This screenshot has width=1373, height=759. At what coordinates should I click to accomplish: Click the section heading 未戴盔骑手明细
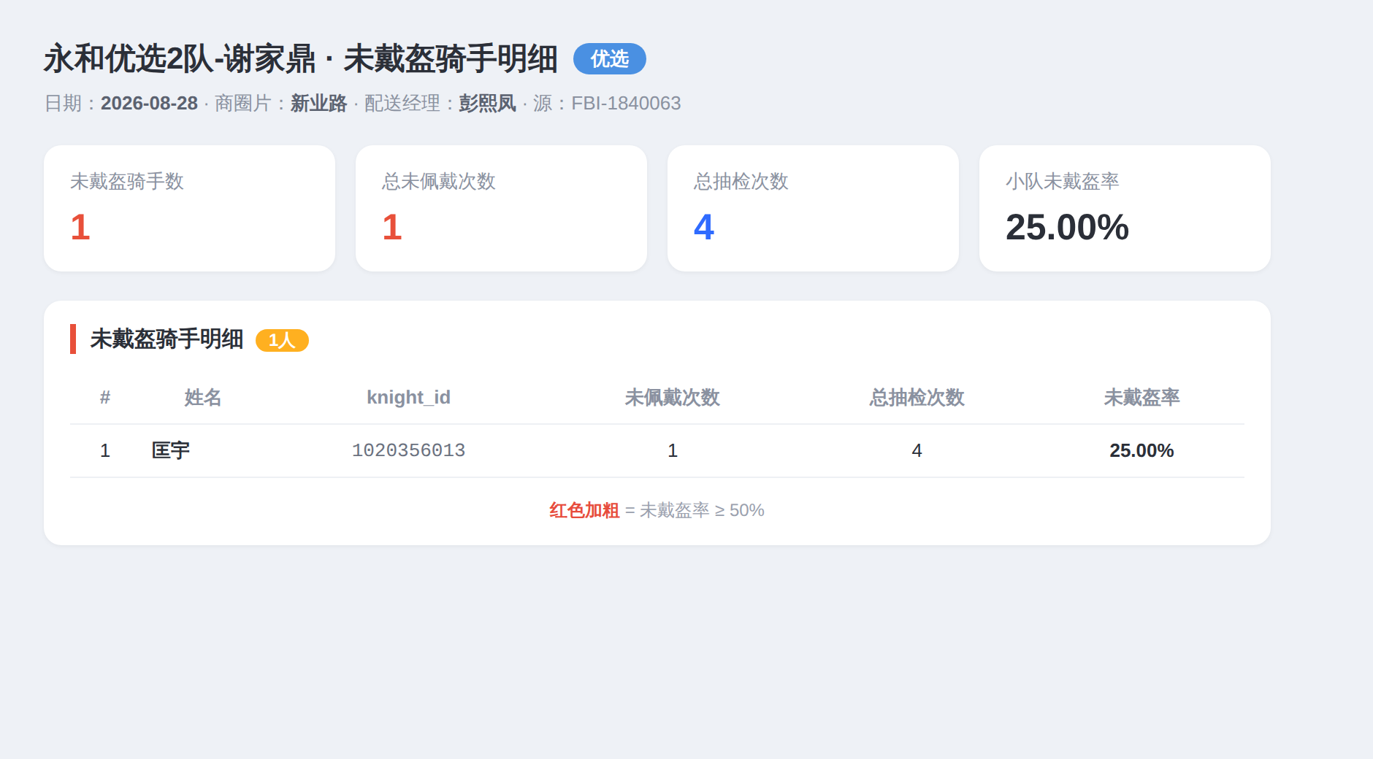click(x=167, y=339)
